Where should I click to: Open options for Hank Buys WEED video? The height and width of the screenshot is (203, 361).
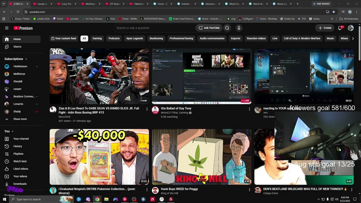(249, 189)
